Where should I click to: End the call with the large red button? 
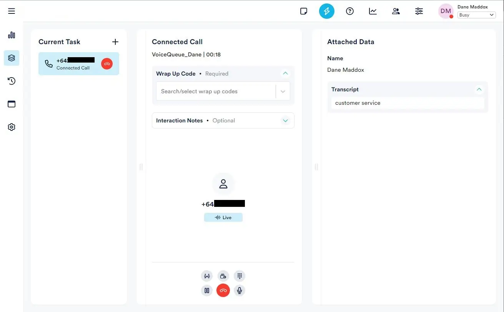223,291
